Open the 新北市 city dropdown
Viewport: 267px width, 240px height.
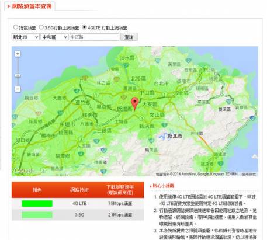coord(26,37)
